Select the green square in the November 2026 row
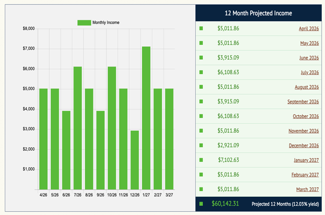The width and height of the screenshot is (325, 215). click(x=201, y=131)
